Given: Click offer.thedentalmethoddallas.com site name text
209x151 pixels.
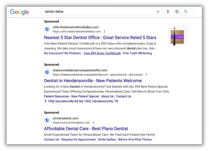Looking at the screenshot, I should 76,27.
